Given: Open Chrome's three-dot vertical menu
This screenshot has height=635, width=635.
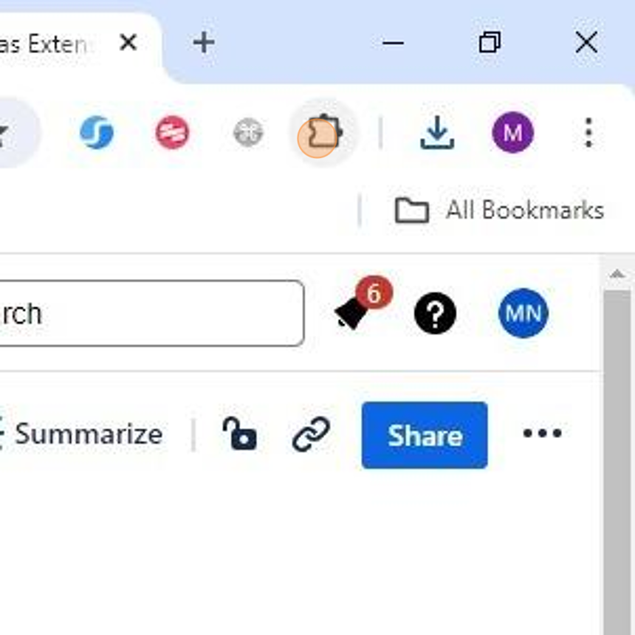Looking at the screenshot, I should pyautogui.click(x=588, y=134).
